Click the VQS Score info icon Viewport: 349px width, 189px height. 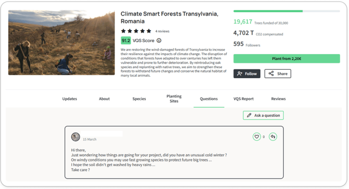(159, 41)
